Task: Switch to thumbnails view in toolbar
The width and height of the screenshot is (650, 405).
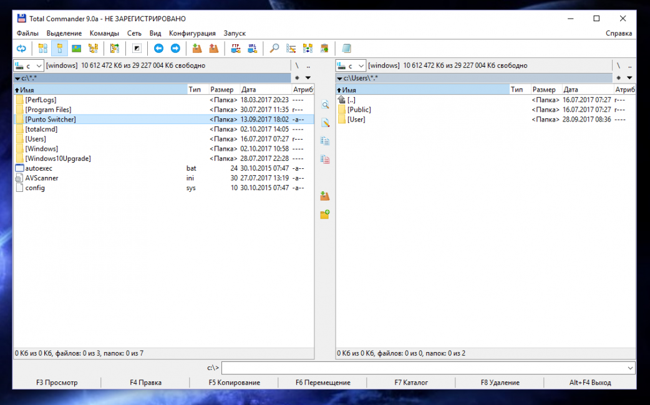Action: pyautogui.click(x=76, y=49)
